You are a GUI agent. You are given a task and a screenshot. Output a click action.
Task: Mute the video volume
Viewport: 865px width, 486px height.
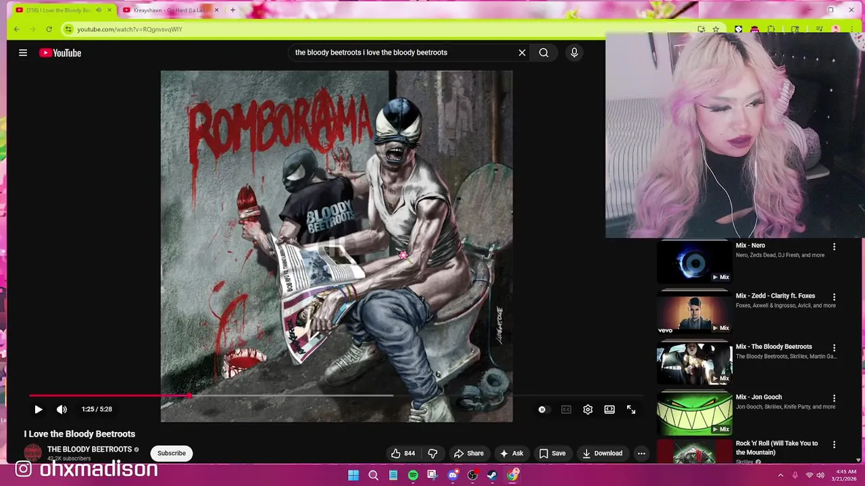61,409
